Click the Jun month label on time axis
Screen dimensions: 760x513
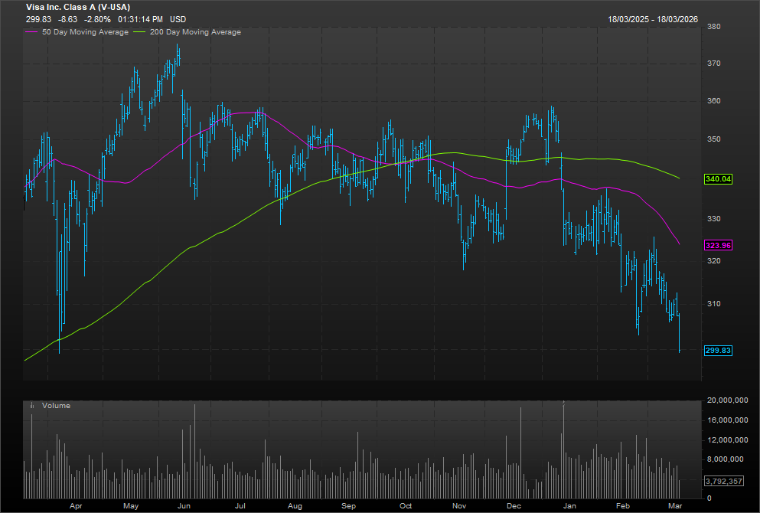coord(184,506)
